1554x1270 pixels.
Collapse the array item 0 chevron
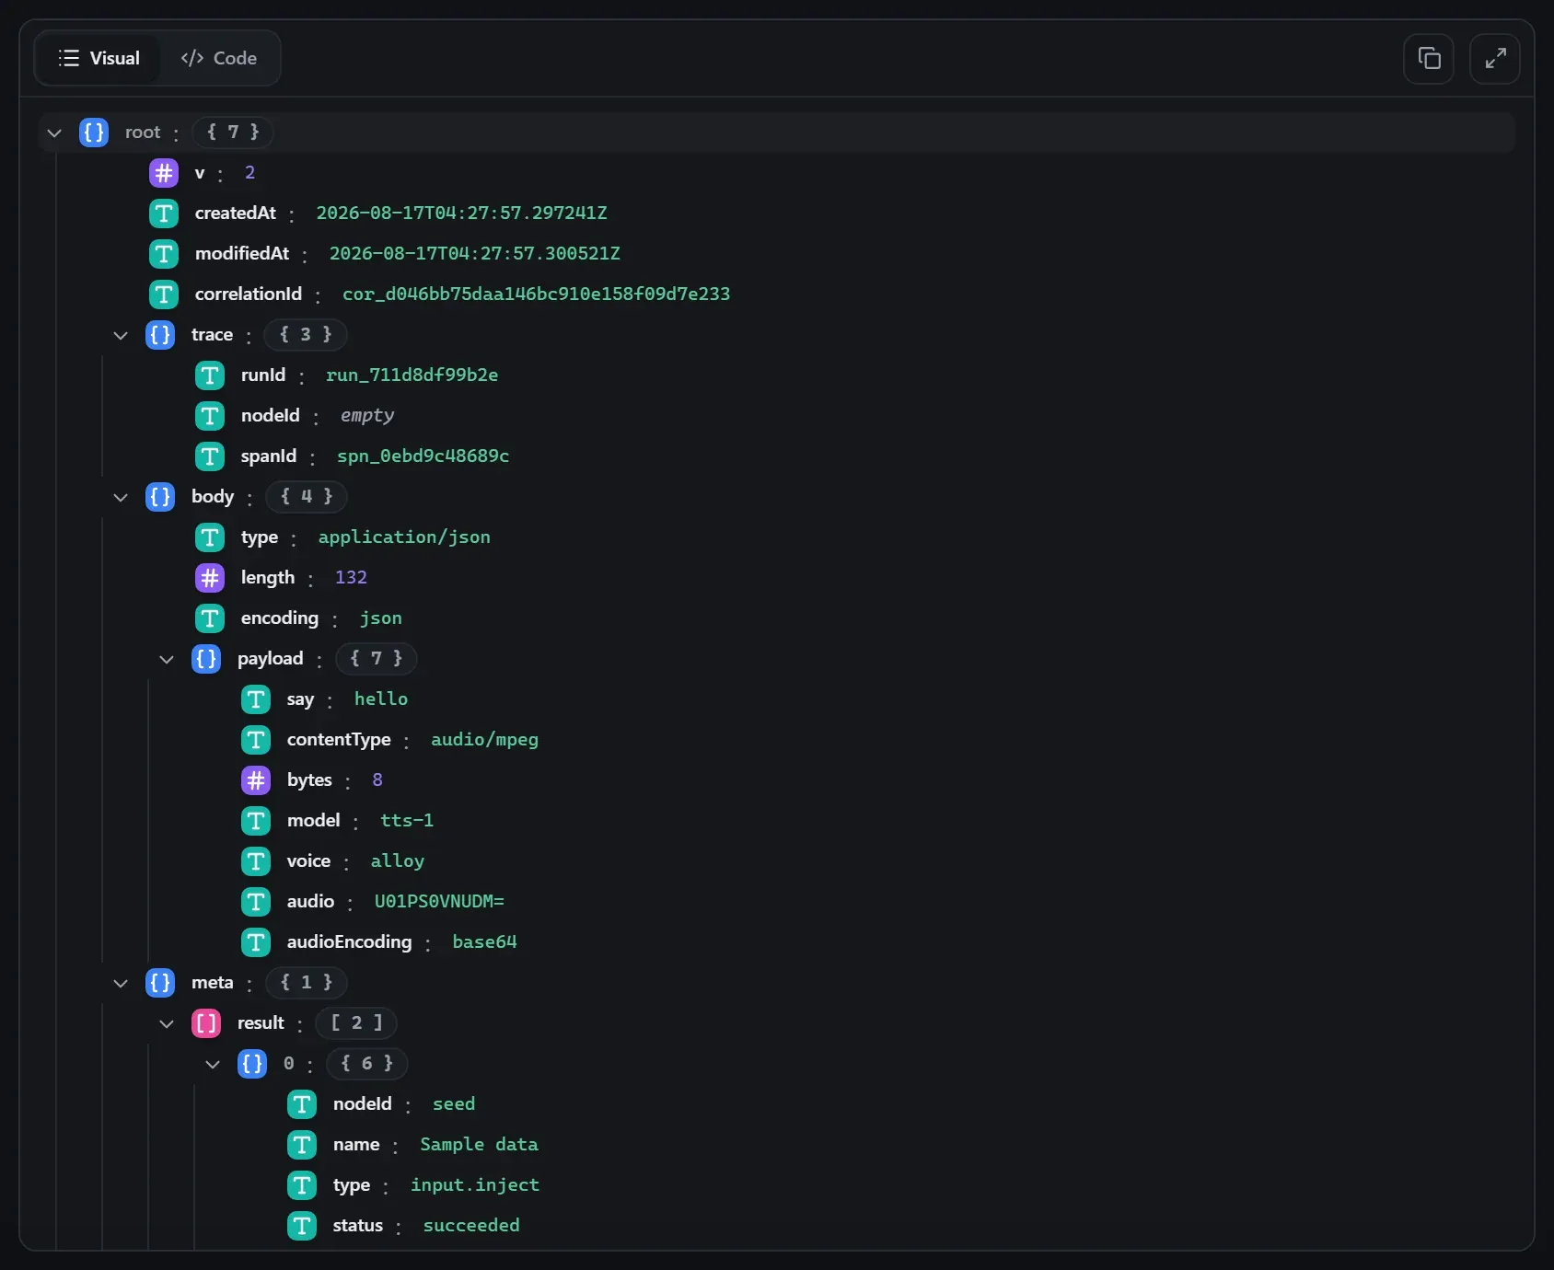tap(213, 1064)
